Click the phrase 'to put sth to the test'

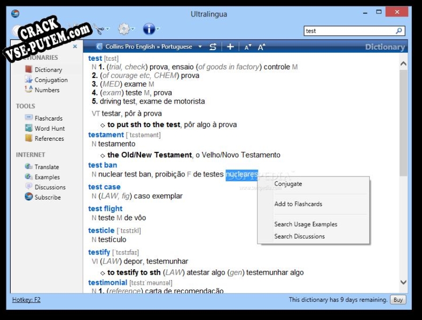[144, 125]
